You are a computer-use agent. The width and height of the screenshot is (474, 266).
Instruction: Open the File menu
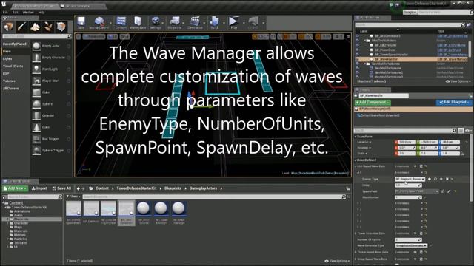click(5, 13)
